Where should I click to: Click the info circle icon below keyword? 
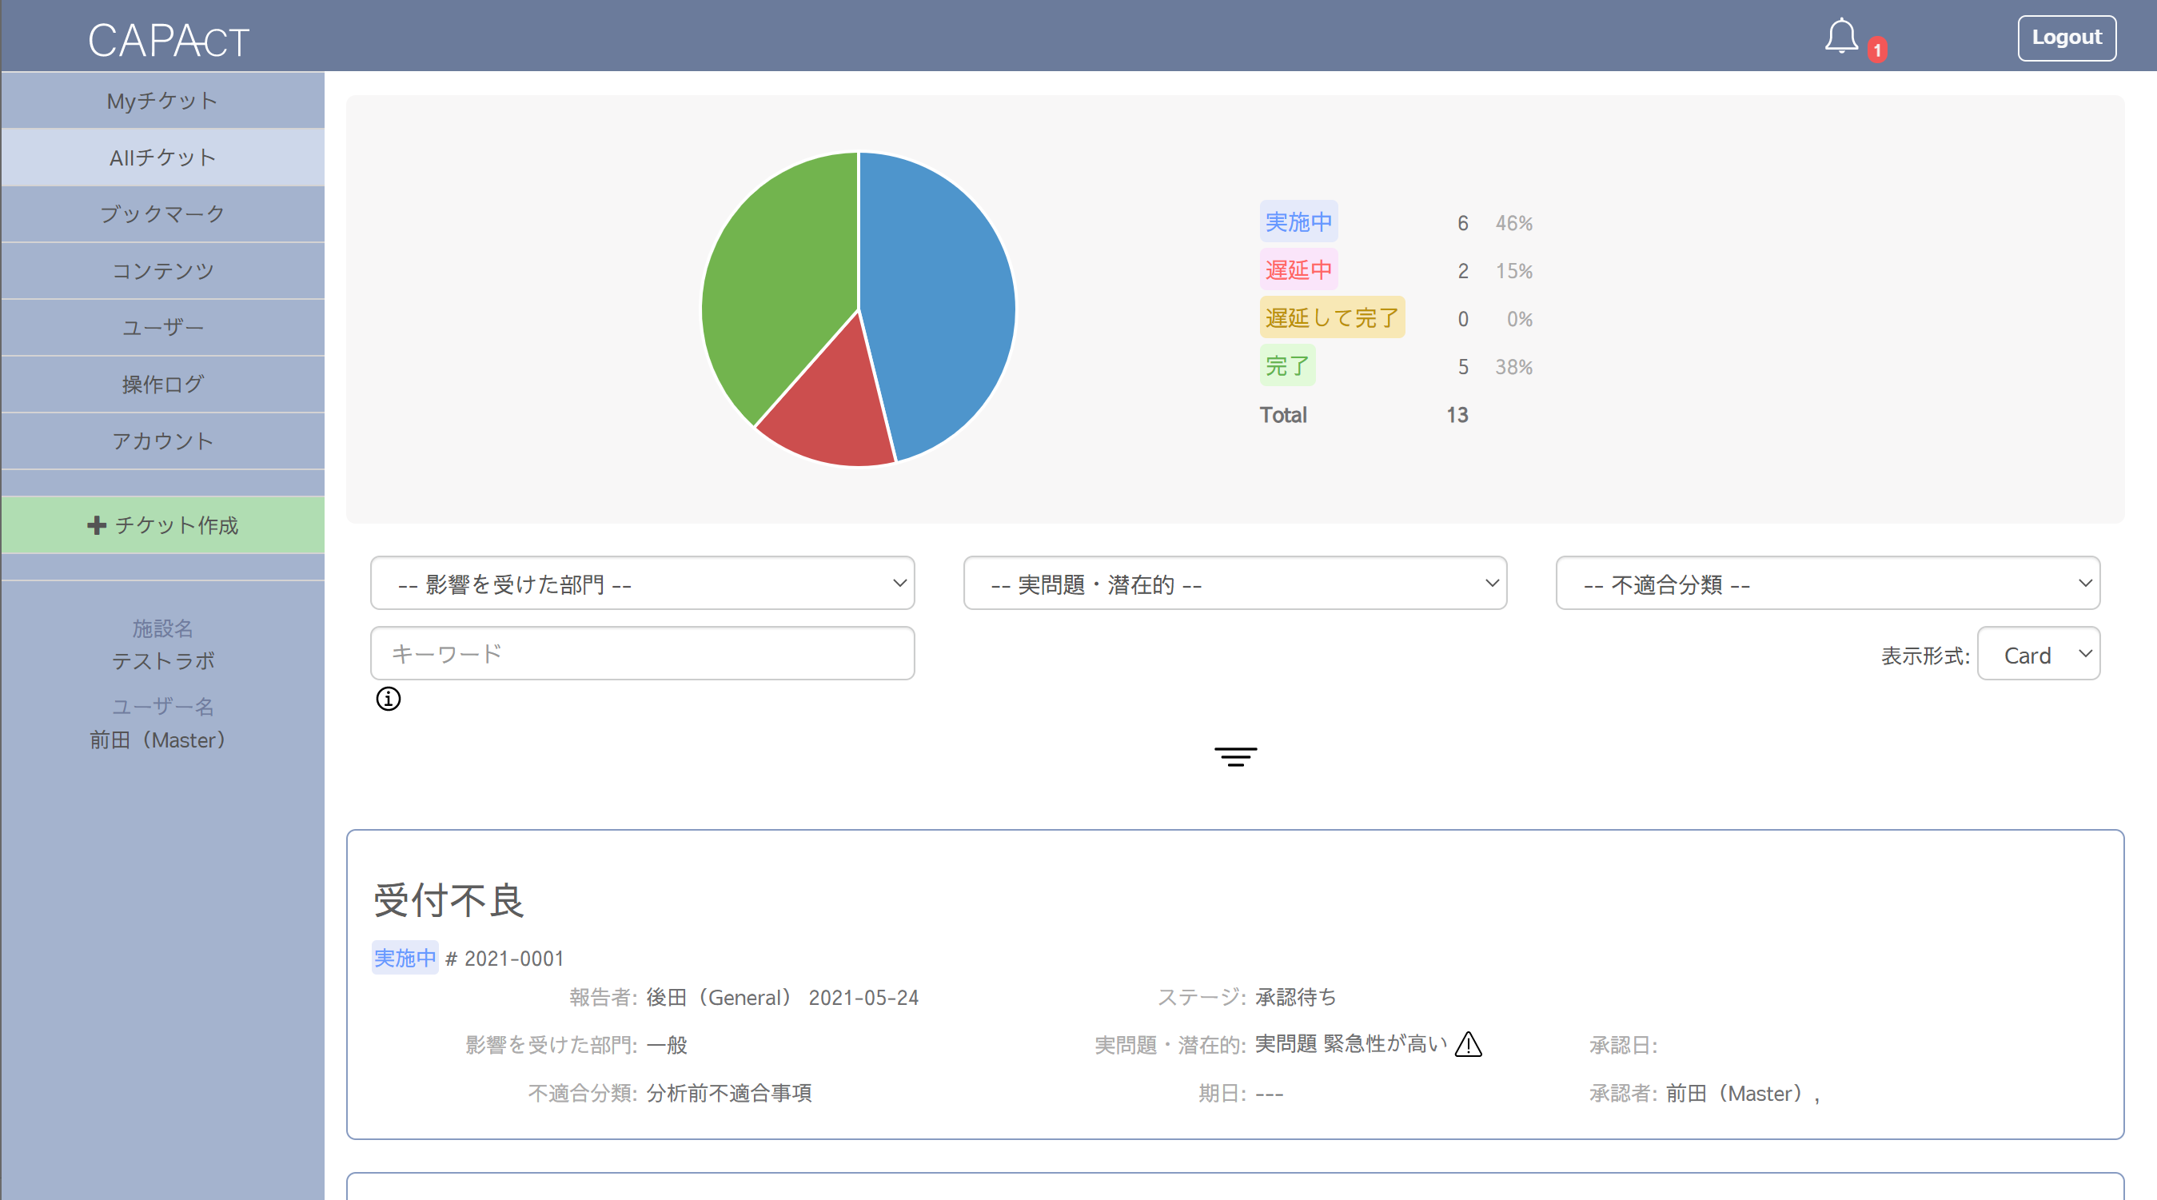tap(388, 699)
